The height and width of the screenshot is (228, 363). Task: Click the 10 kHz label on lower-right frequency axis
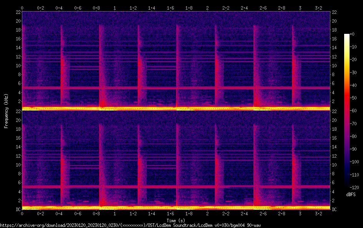click(335, 165)
